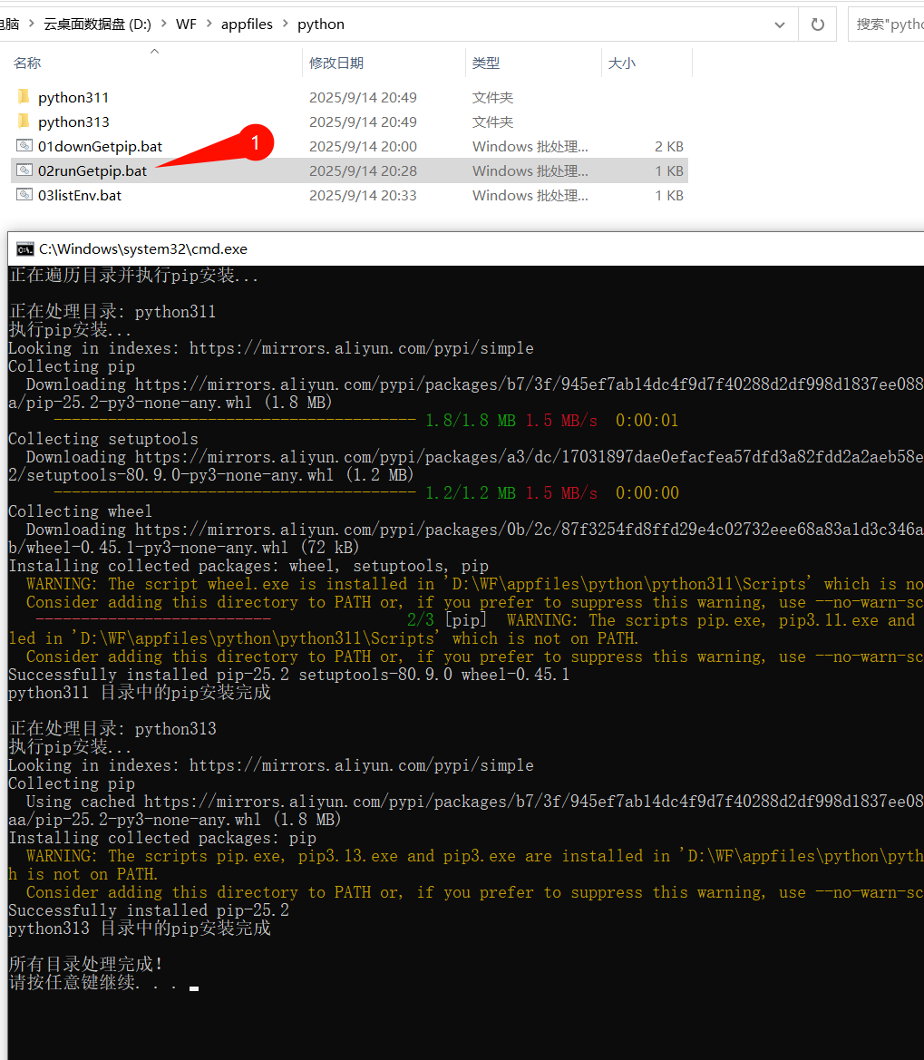The width and height of the screenshot is (924, 1060).
Task: Click the 01downGetpip.bat batch file icon
Action: coord(23,145)
